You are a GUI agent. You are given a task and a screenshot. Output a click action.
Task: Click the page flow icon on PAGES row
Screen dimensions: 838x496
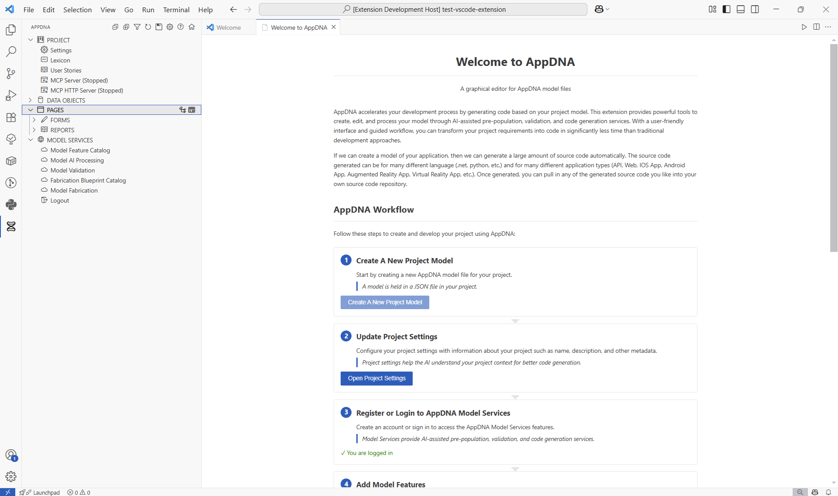(183, 110)
